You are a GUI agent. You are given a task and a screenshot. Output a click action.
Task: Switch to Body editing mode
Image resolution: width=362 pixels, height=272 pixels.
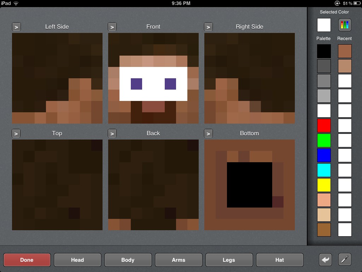[128, 260]
